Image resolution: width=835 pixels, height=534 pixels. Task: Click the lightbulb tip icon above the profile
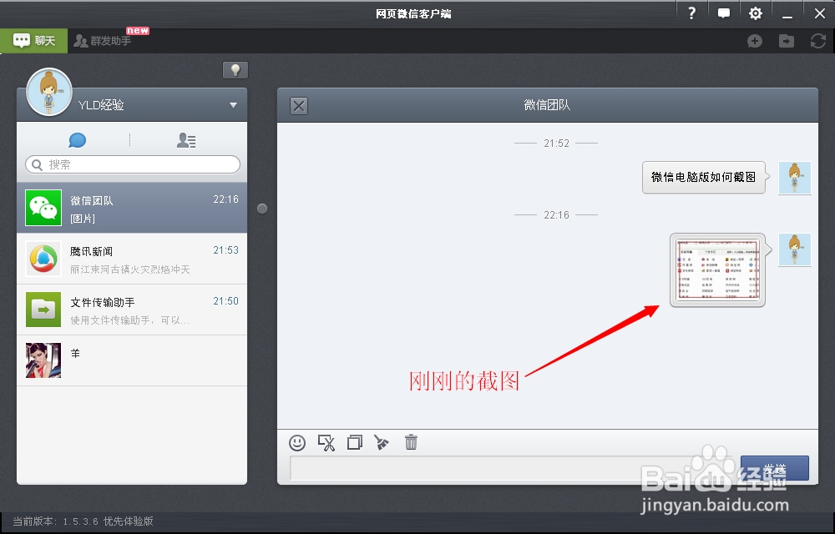pyautogui.click(x=235, y=70)
